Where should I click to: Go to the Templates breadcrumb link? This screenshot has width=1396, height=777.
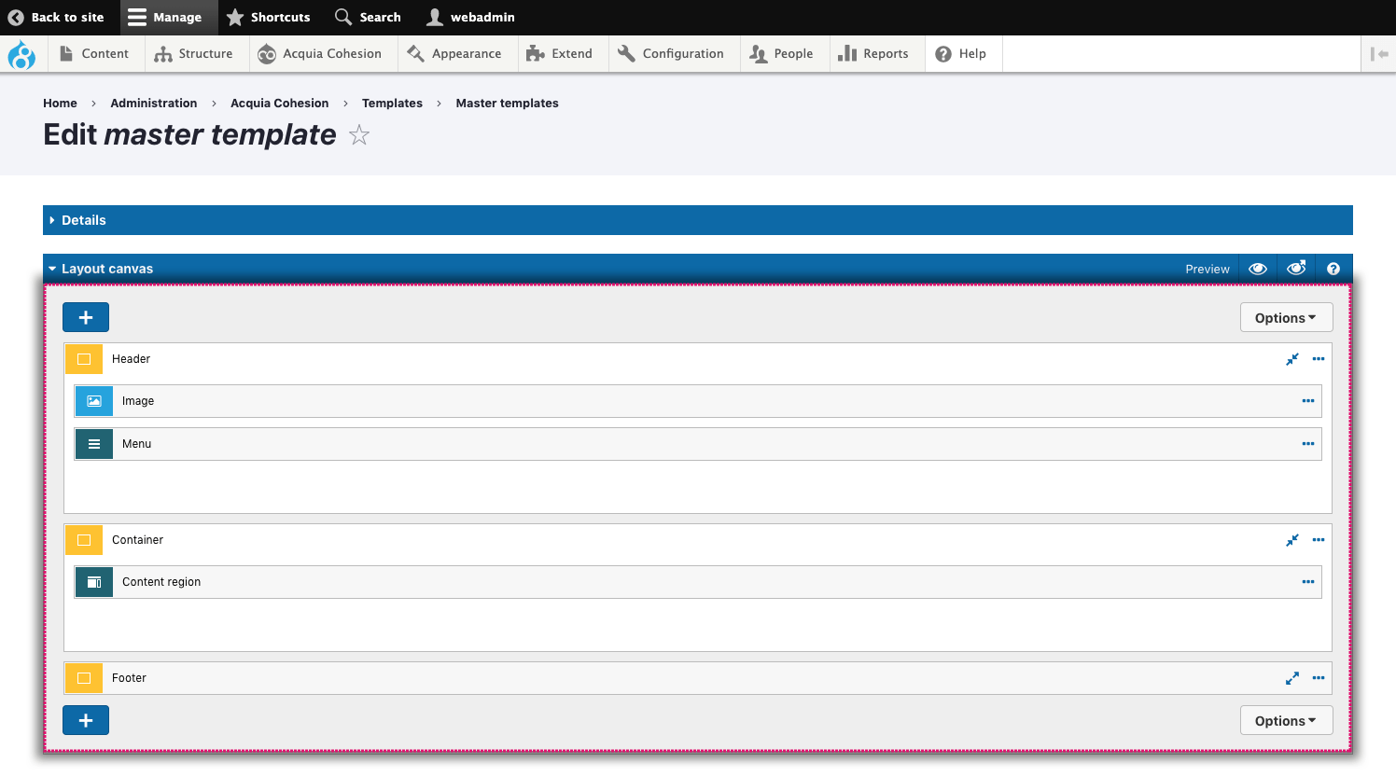pos(392,104)
